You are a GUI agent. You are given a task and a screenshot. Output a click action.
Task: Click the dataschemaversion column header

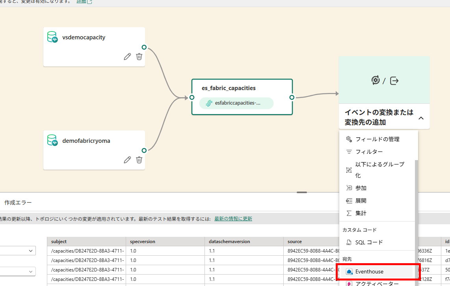point(244,242)
